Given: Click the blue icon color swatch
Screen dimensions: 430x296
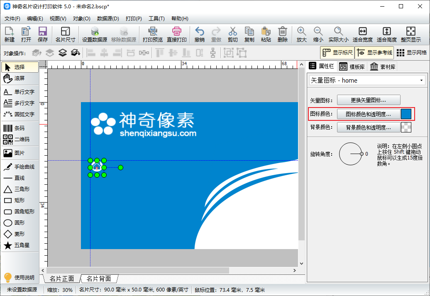Looking at the screenshot, I should [406, 114].
